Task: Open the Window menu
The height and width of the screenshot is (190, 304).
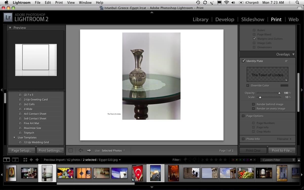Action: (85, 3)
